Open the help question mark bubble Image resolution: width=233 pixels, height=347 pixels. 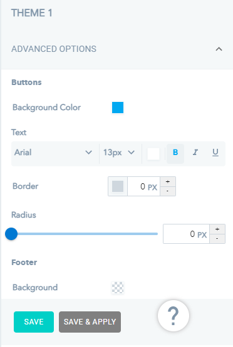pos(173,316)
